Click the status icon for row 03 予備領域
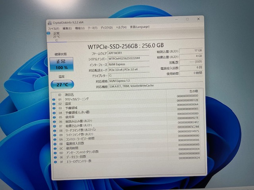The width and height of the screenshot is (254, 190). tap(54, 108)
